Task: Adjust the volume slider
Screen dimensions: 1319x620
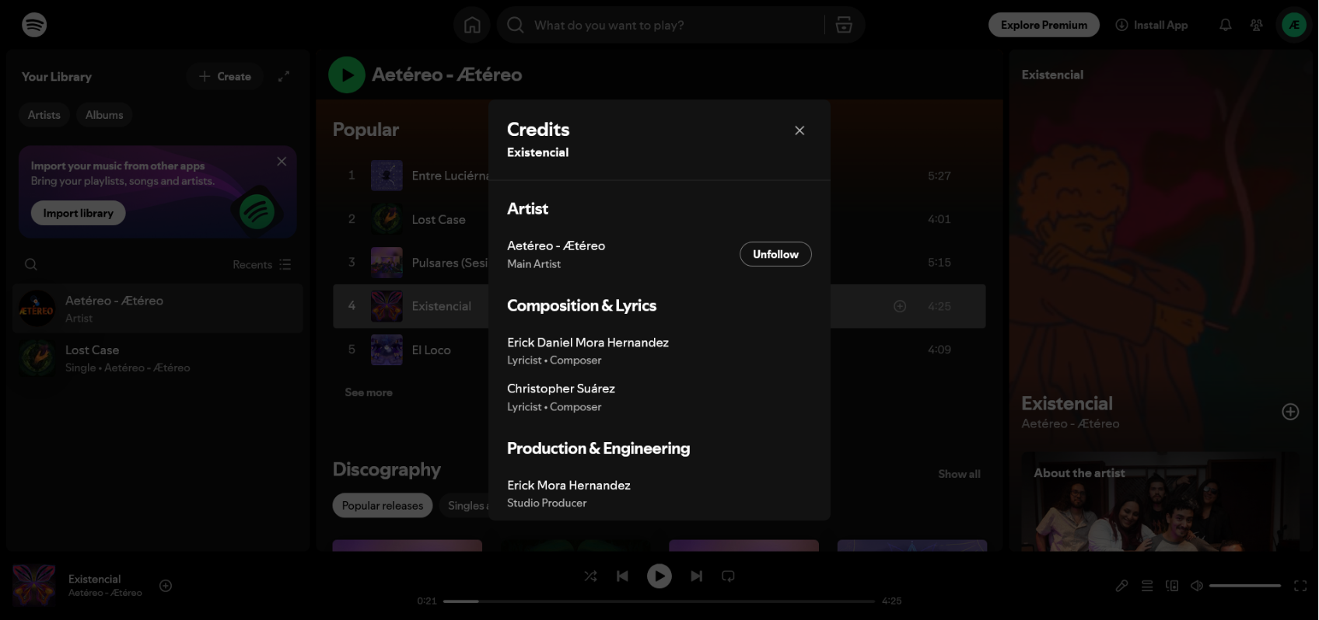Action: click(x=1245, y=586)
